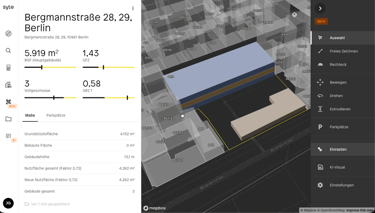Screen dimensions: 375x213
Task: Open the folder icon in left sidebar
Action: pos(8,119)
